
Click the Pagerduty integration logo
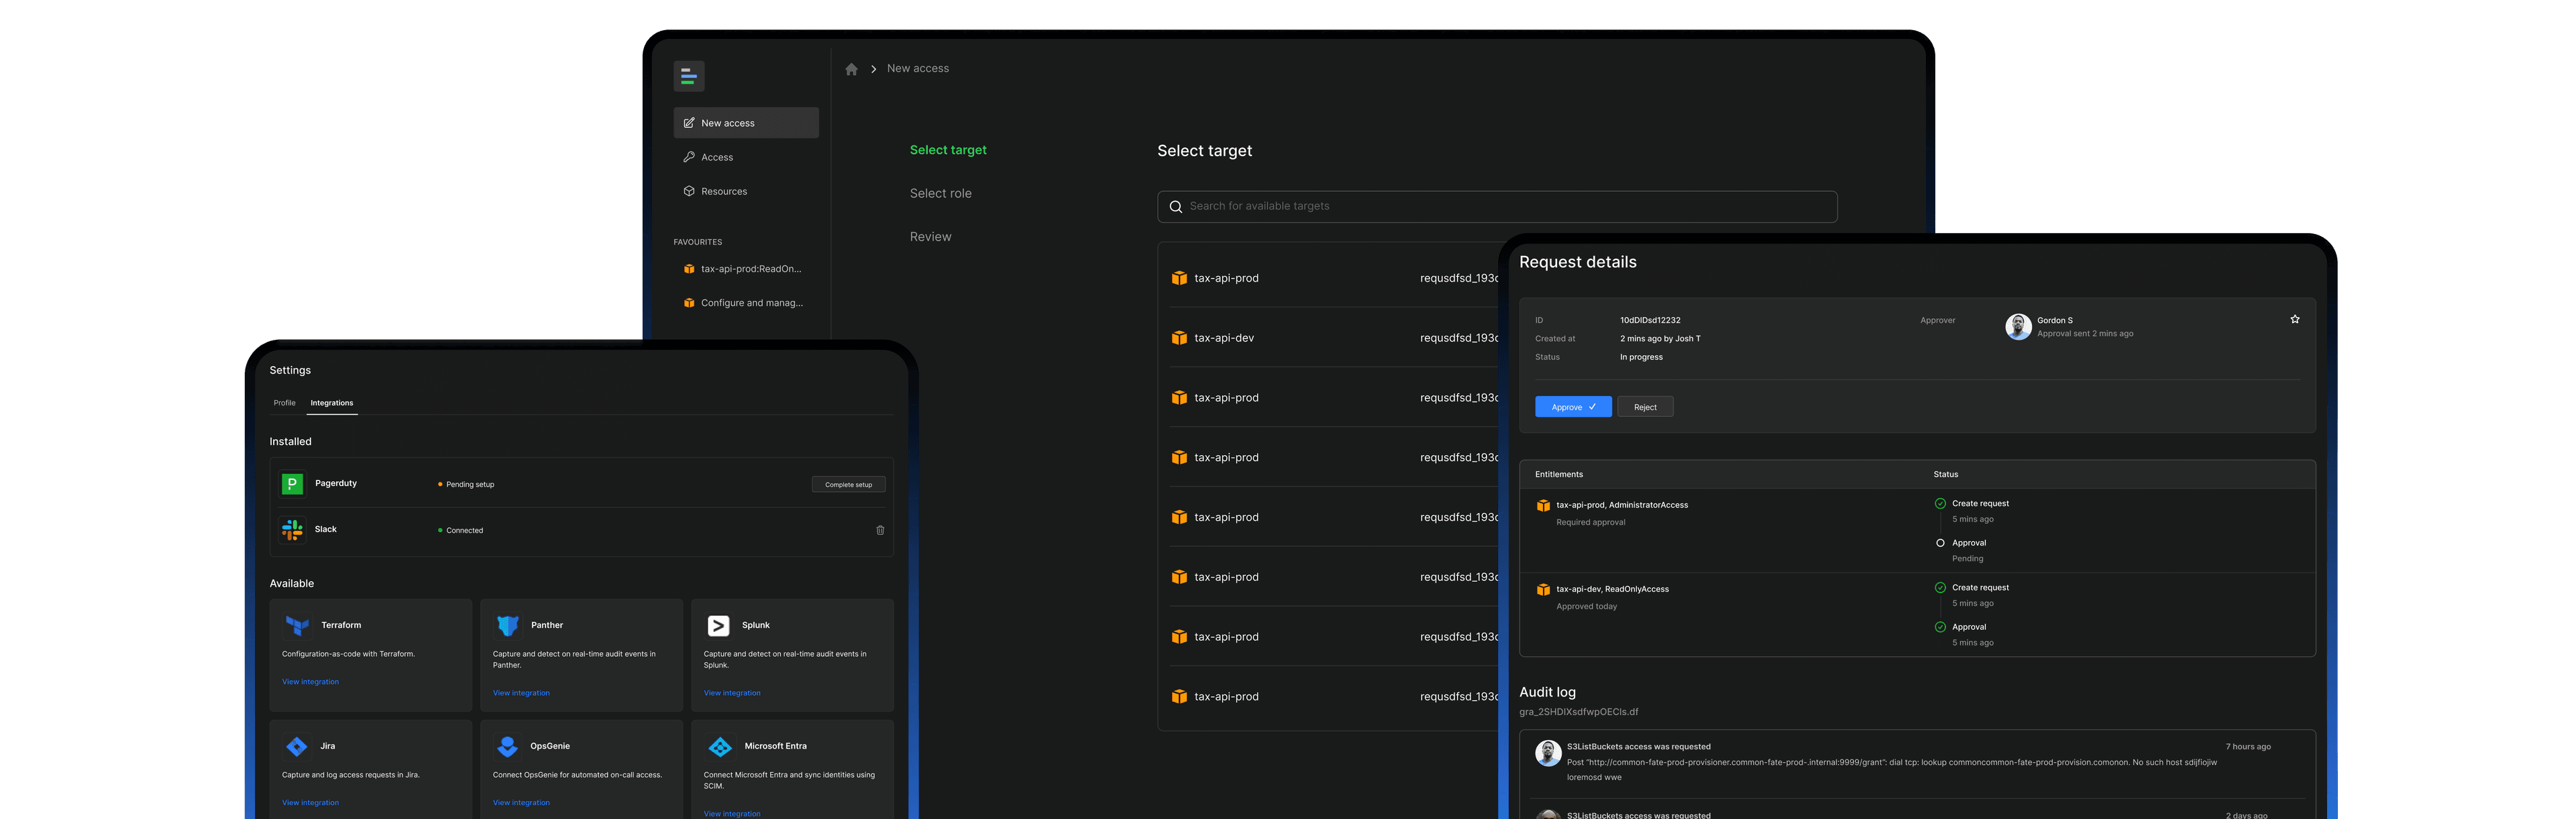(x=292, y=483)
